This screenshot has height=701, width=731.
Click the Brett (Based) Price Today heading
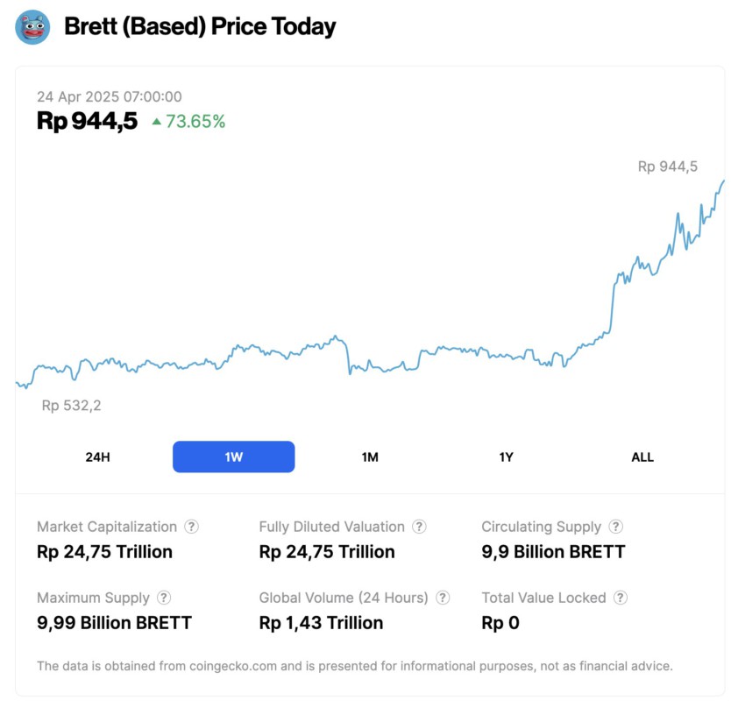click(200, 27)
